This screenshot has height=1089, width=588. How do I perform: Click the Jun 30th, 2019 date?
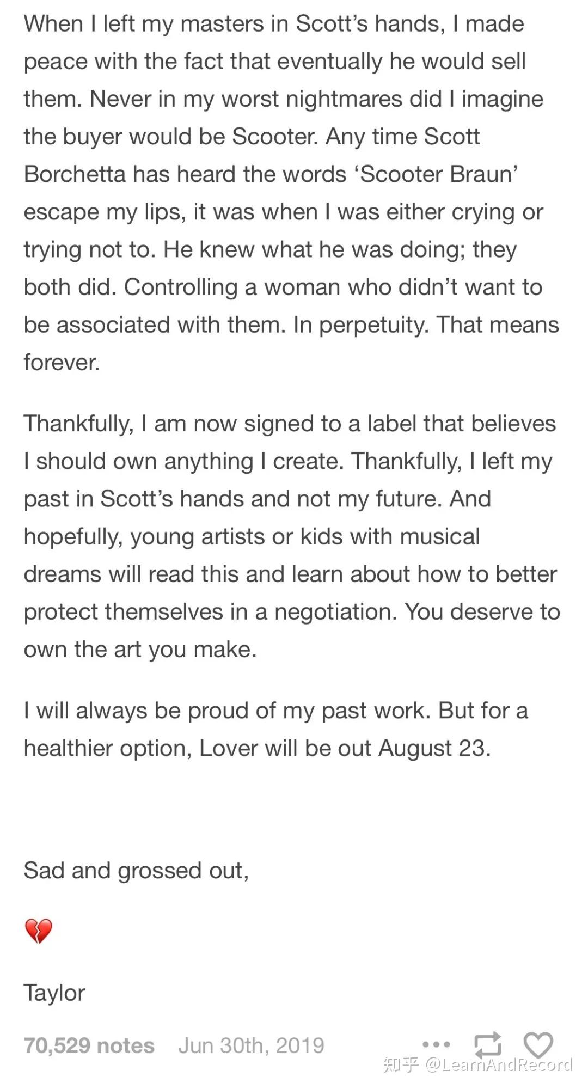tap(251, 1045)
